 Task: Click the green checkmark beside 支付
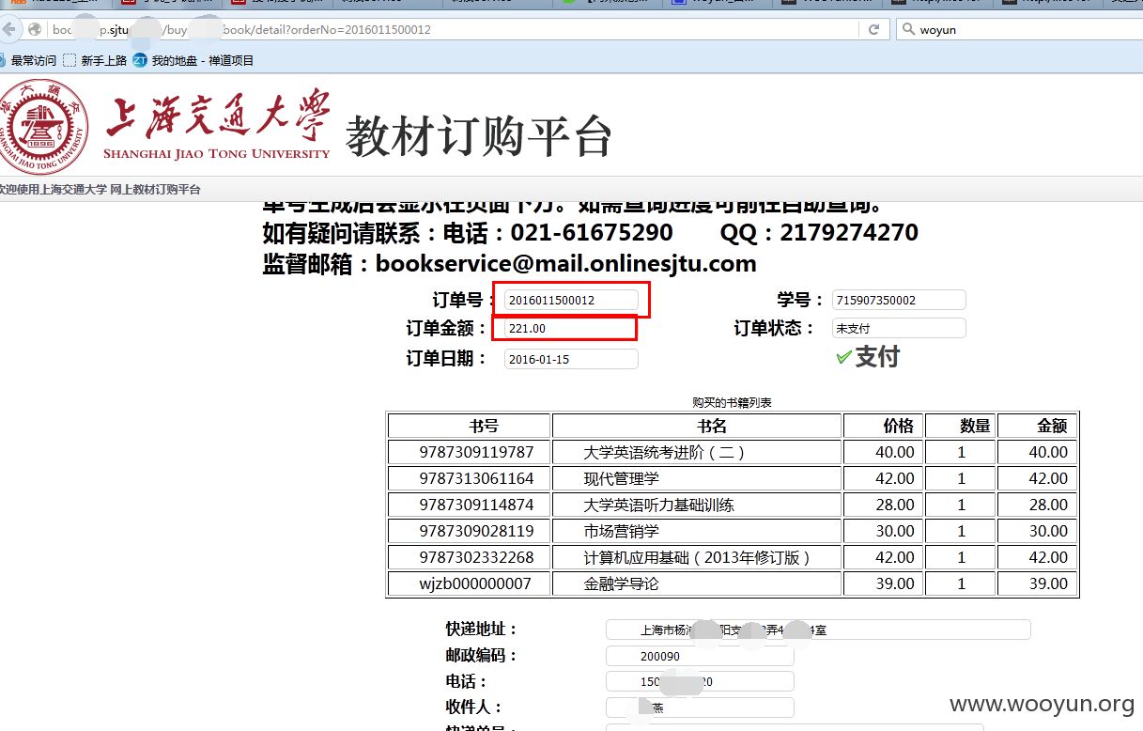(x=843, y=357)
